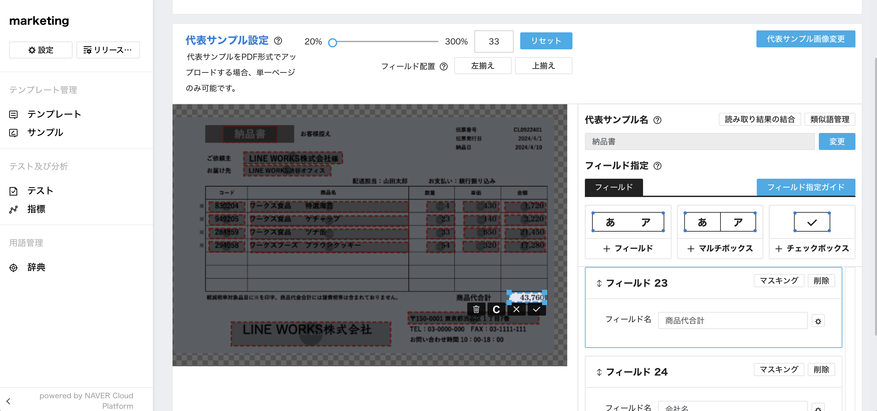Reorder フィールド 23 using the up-down arrow handle
This screenshot has height=411, width=877.
pyautogui.click(x=599, y=283)
